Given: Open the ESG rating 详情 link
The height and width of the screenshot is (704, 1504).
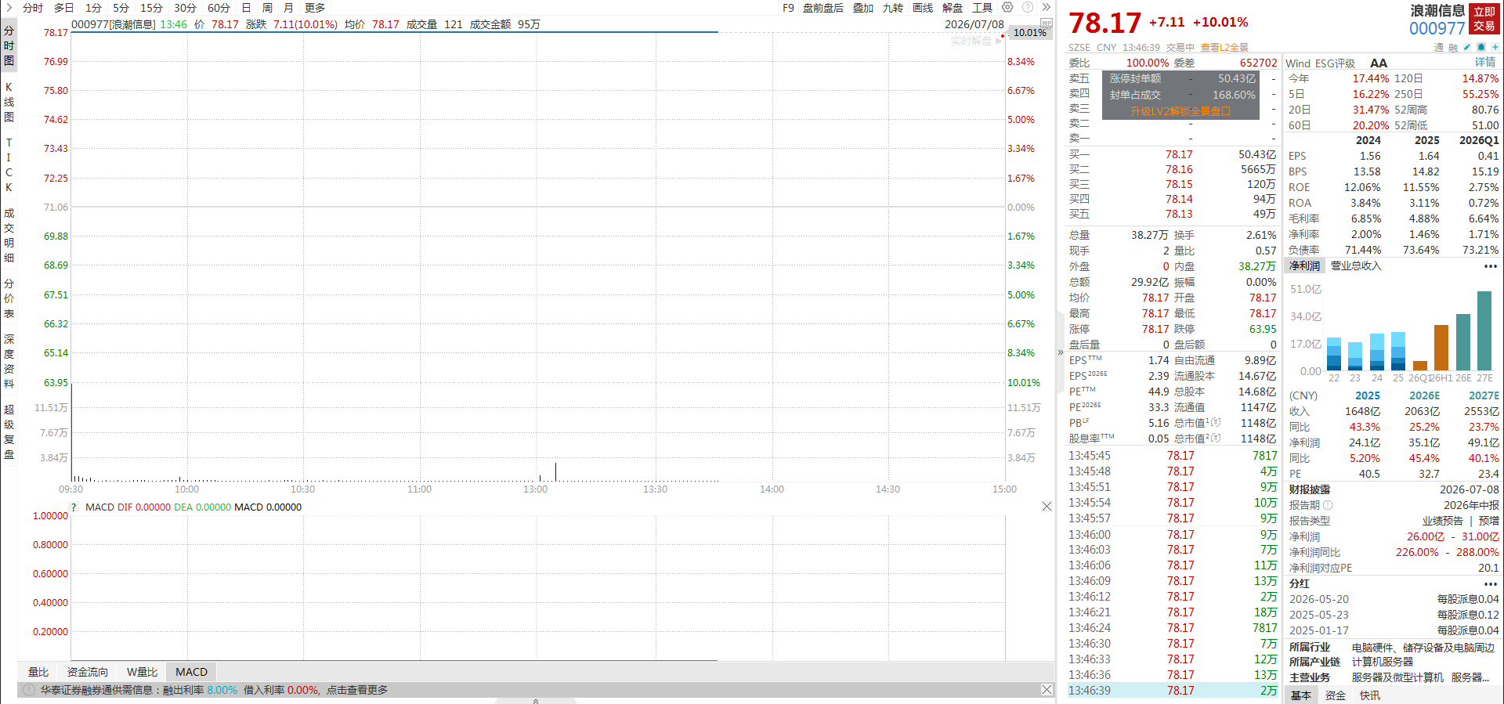Looking at the screenshot, I should 1485,63.
